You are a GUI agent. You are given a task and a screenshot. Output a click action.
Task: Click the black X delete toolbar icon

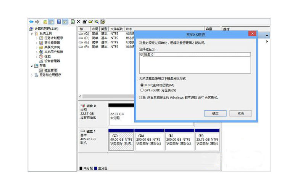78,22
